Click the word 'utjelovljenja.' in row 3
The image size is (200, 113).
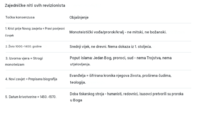(80, 64)
